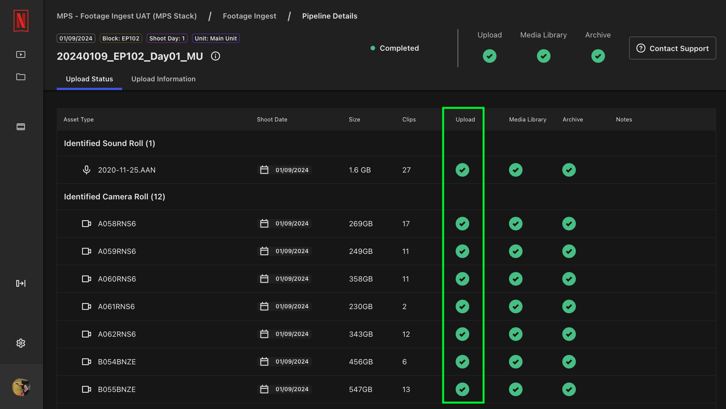Open the settings gear in the sidebar
This screenshot has width=726, height=409.
click(21, 343)
